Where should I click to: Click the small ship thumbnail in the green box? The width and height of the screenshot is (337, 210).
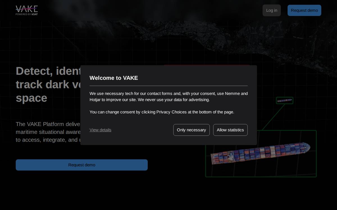(x=285, y=101)
